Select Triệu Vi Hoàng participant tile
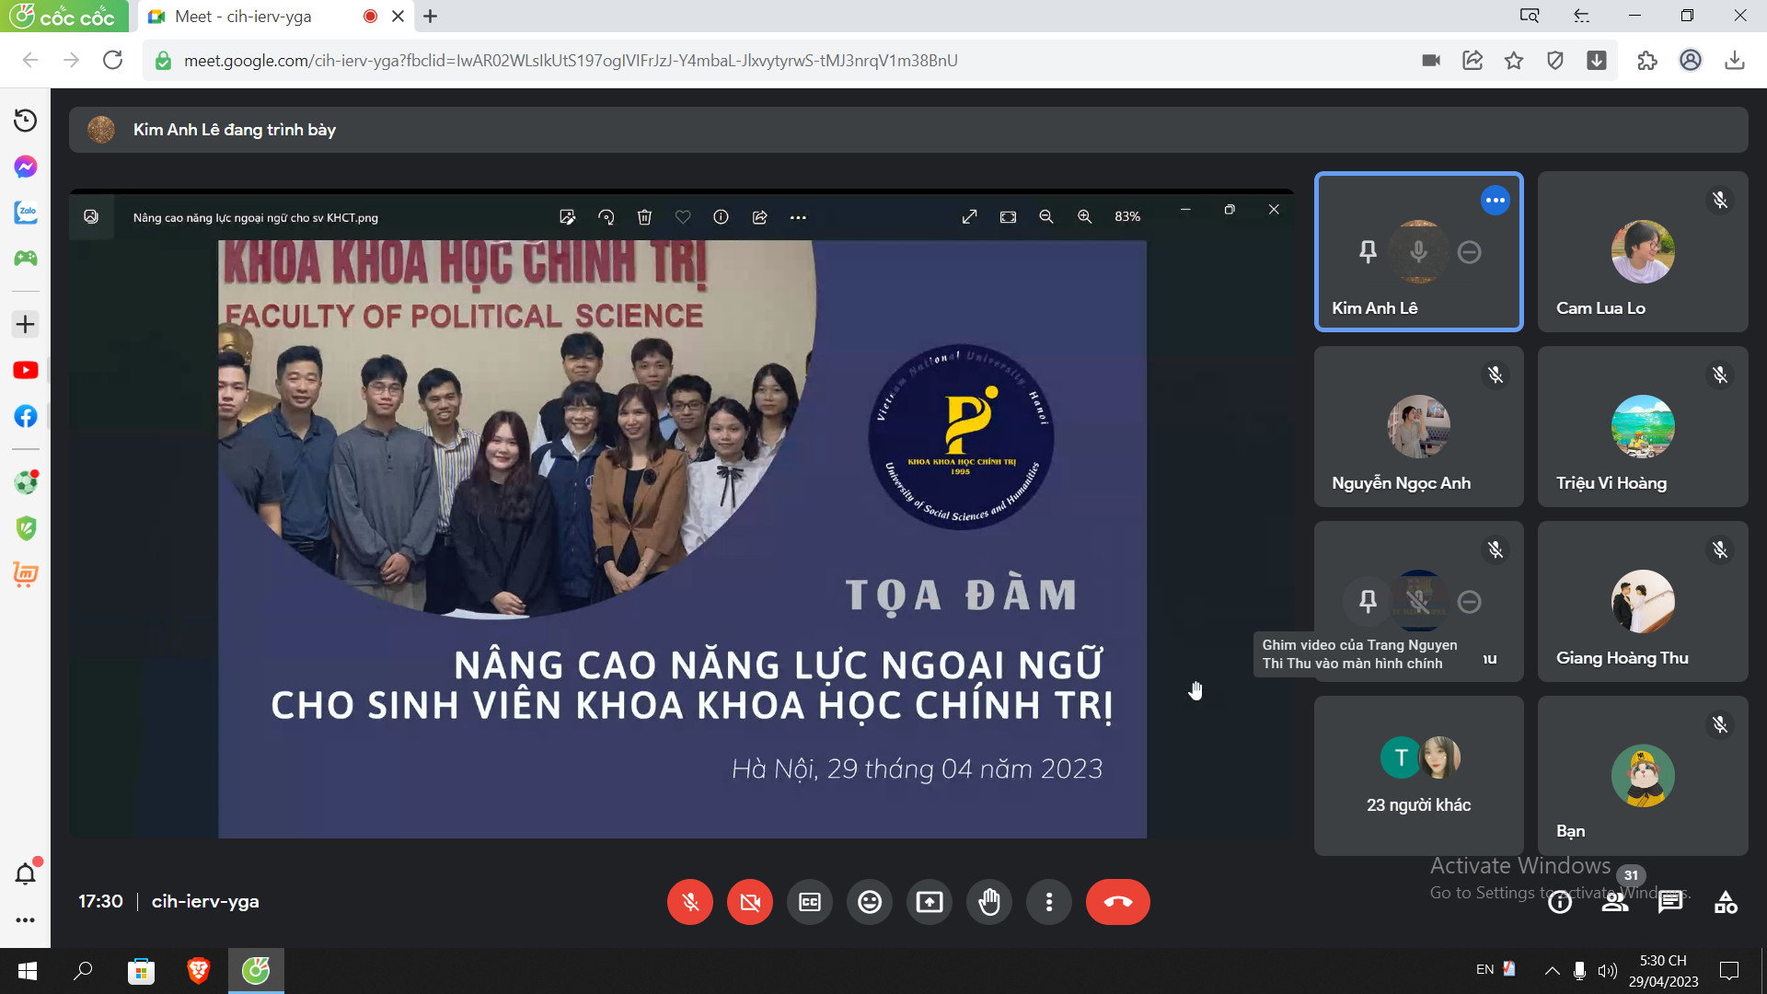Viewport: 1767px width, 994px height. click(1643, 426)
